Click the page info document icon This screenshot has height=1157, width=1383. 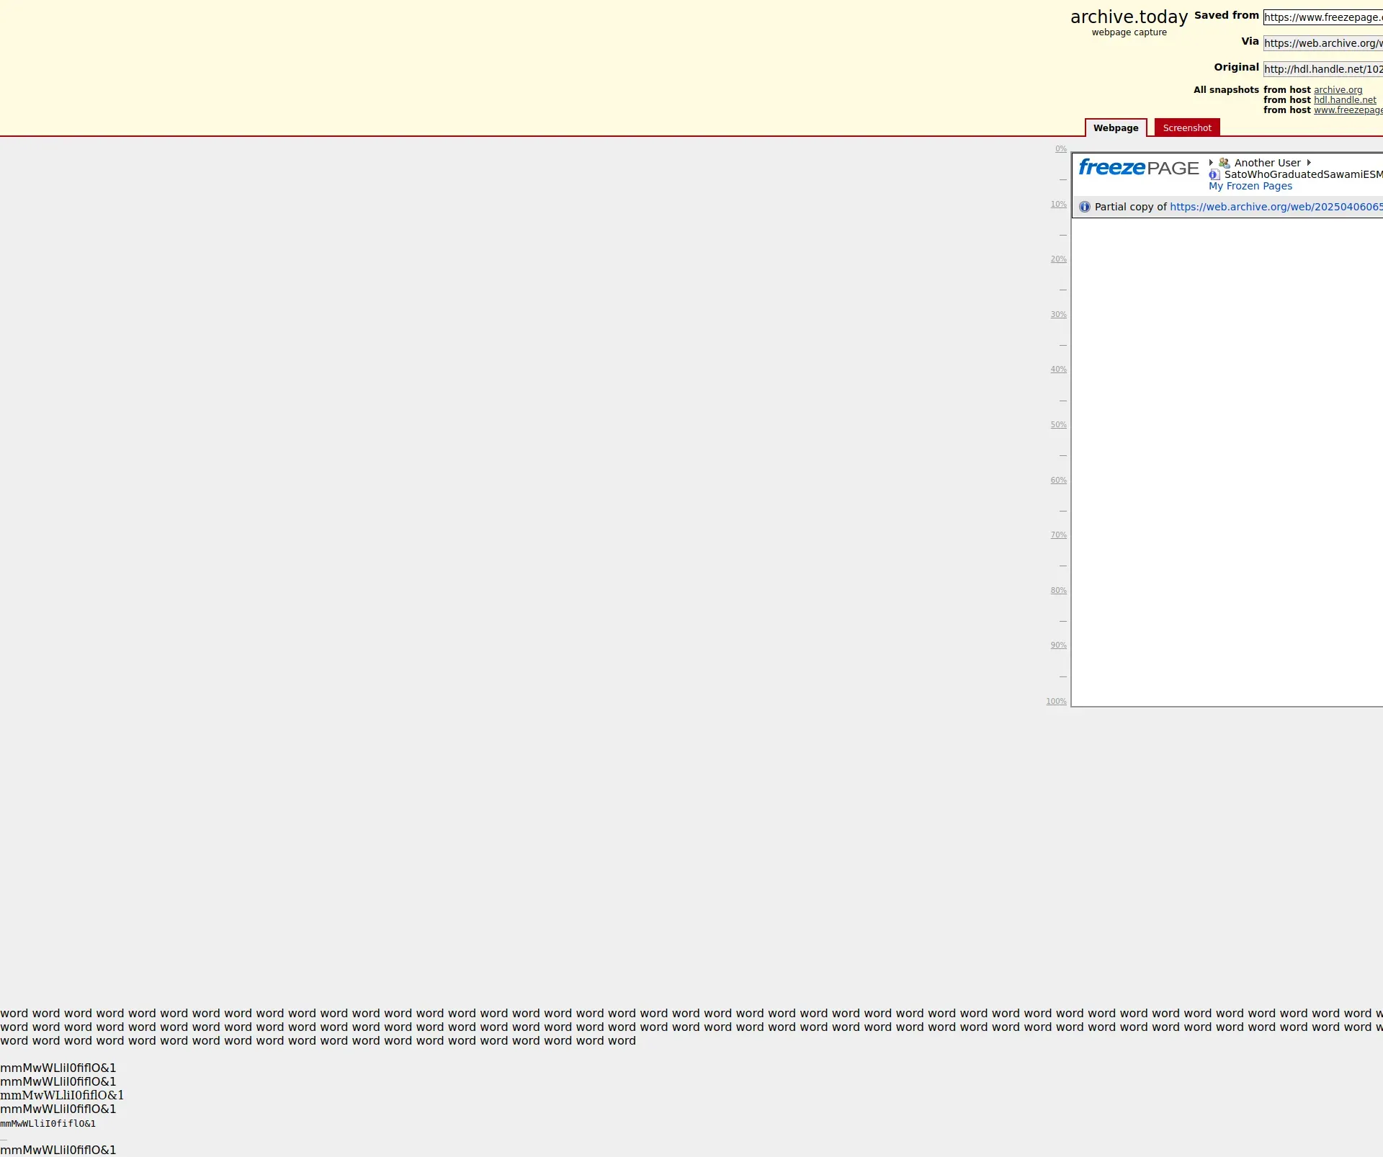1214,175
